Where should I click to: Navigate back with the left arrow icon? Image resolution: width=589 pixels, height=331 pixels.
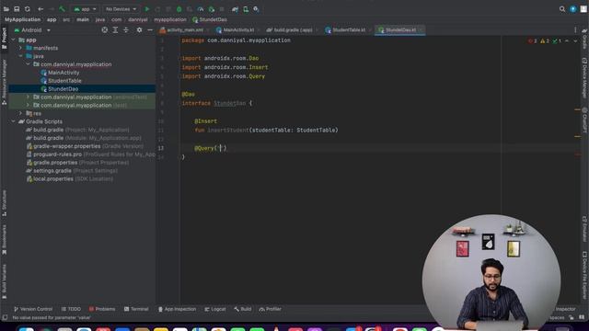pos(40,9)
